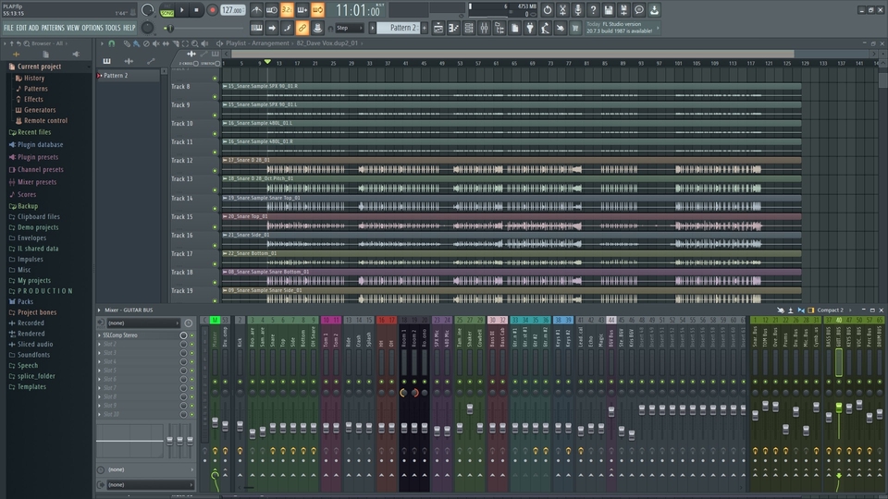Click the render/export audio icon
This screenshot has height=499, width=888.
623,9
